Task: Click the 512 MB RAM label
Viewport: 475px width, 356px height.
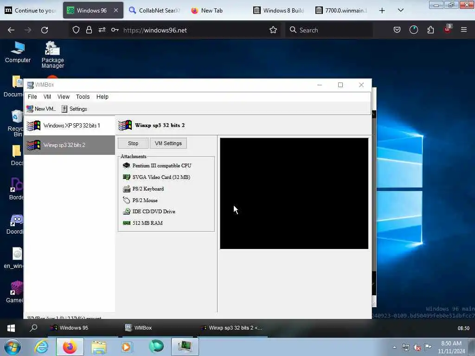Action: 148,223
